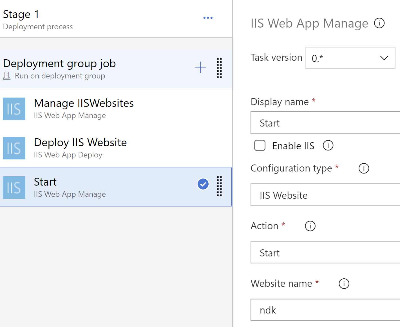Click the IIS icon for Deploy IIS Website
Image resolution: width=400 pixels, height=327 pixels.
[14, 148]
